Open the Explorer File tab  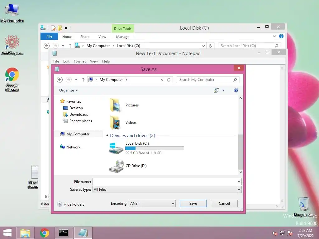49,36
